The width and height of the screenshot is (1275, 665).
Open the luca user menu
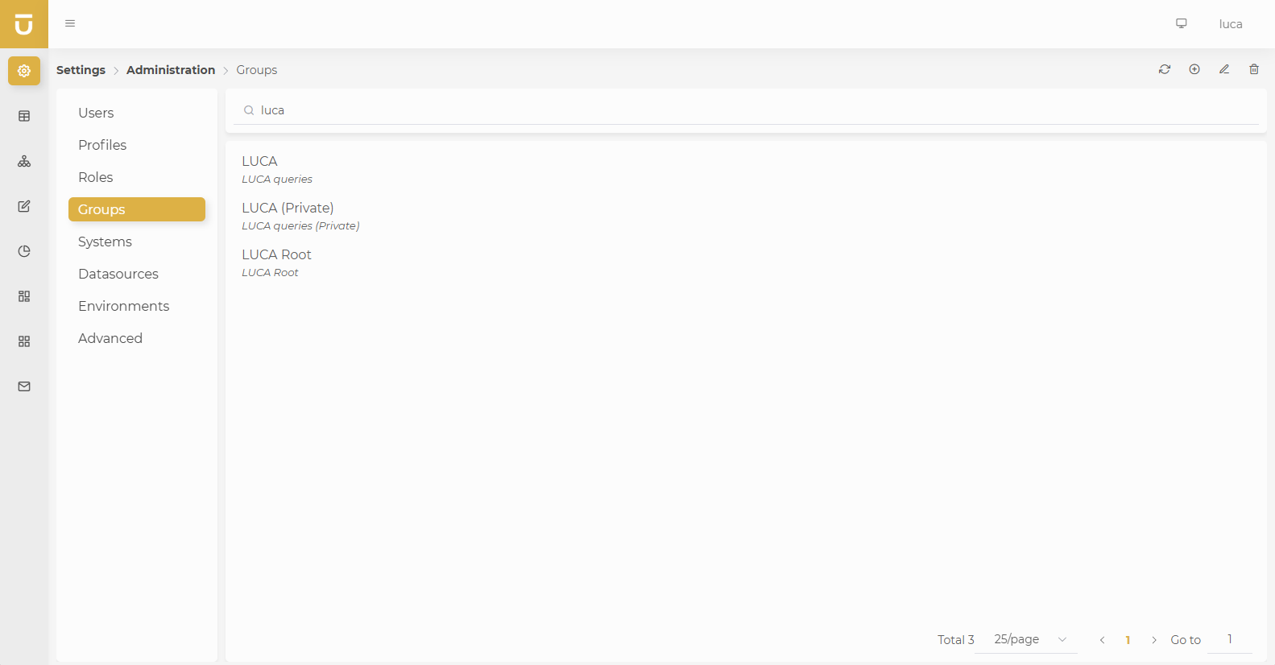(1230, 24)
